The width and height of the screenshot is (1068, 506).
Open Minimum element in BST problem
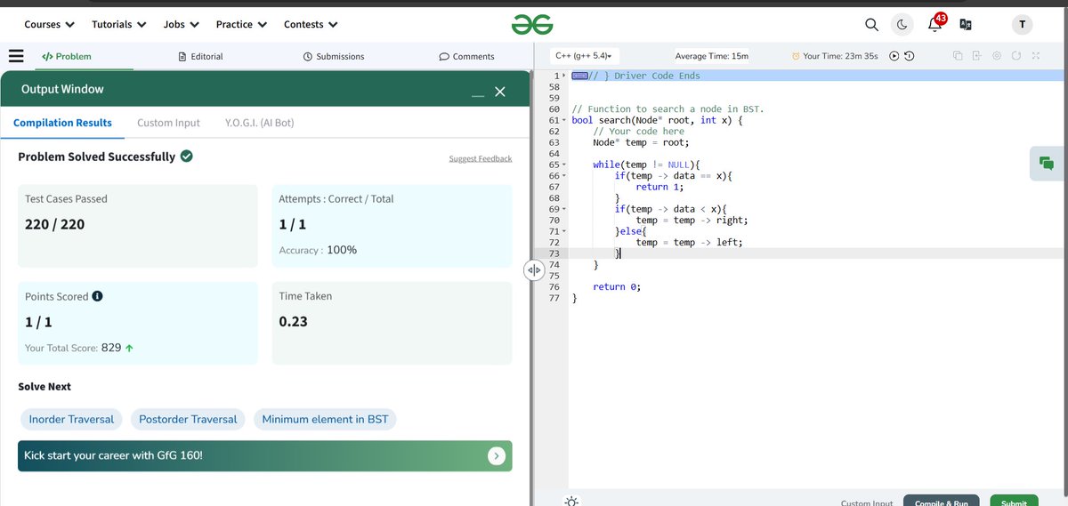[325, 419]
